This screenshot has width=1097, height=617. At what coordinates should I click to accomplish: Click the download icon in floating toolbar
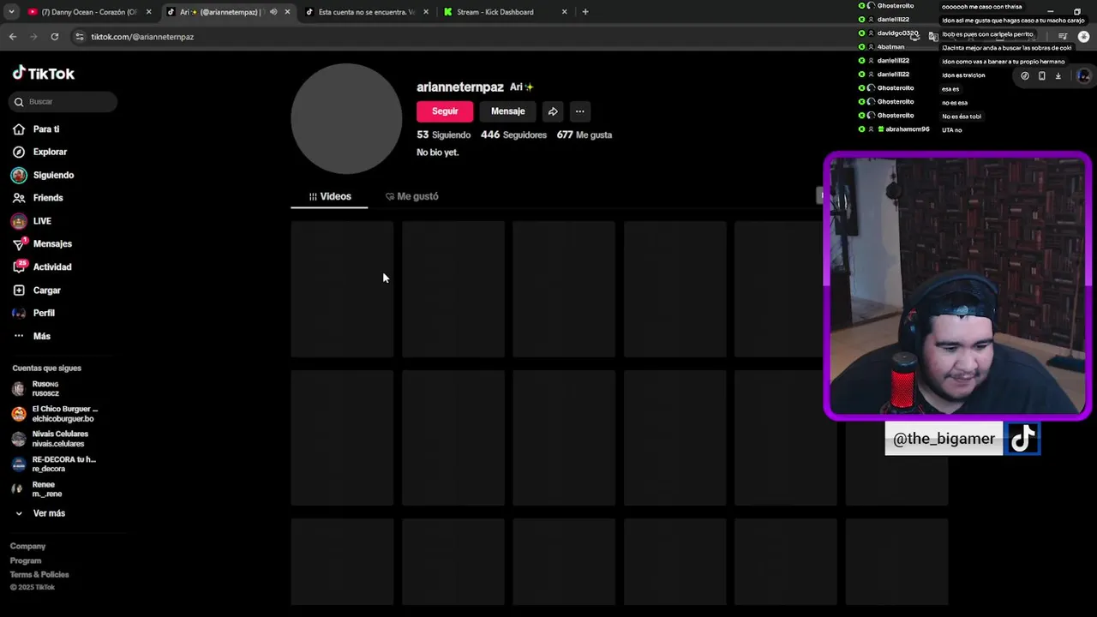point(1058,75)
